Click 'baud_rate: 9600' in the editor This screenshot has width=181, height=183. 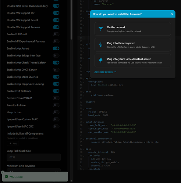click(98, 115)
